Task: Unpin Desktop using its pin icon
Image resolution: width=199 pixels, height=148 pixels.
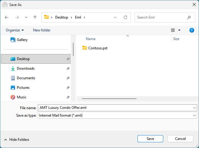Action: point(68,59)
